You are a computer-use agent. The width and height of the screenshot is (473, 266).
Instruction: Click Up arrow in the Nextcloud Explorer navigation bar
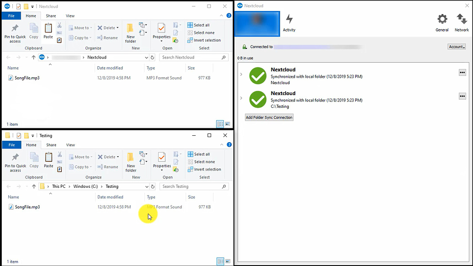click(x=33, y=57)
